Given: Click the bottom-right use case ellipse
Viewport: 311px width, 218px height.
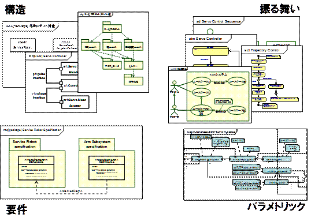Looking at the screenshot, I should point(237,110).
